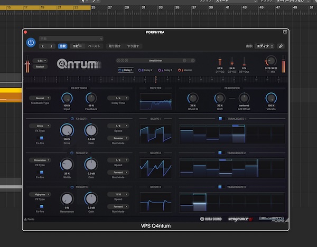Viewport: 317px width, 247px height.
Task: Click the Restart button
Action: tap(40, 66)
